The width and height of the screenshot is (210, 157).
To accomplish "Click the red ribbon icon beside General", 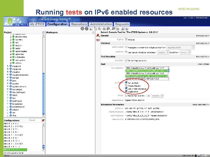I will [98, 35].
